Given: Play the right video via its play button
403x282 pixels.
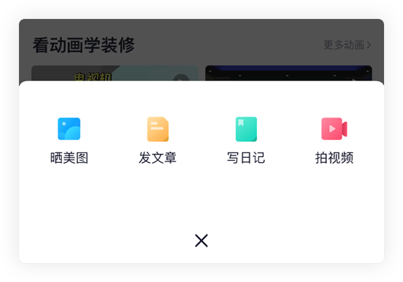Looking at the screenshot, I should tap(355, 80).
